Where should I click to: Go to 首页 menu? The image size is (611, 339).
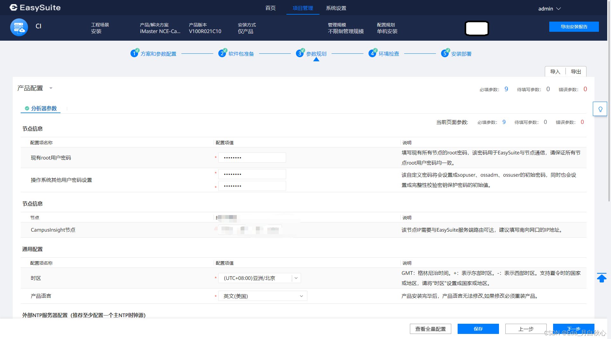pyautogui.click(x=270, y=8)
